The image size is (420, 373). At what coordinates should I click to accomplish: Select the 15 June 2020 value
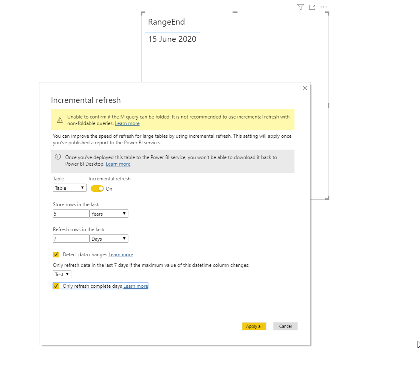[x=172, y=39]
